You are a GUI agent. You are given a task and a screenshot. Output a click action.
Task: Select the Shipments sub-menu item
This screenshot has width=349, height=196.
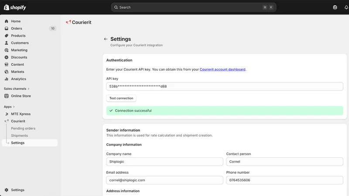19,135
